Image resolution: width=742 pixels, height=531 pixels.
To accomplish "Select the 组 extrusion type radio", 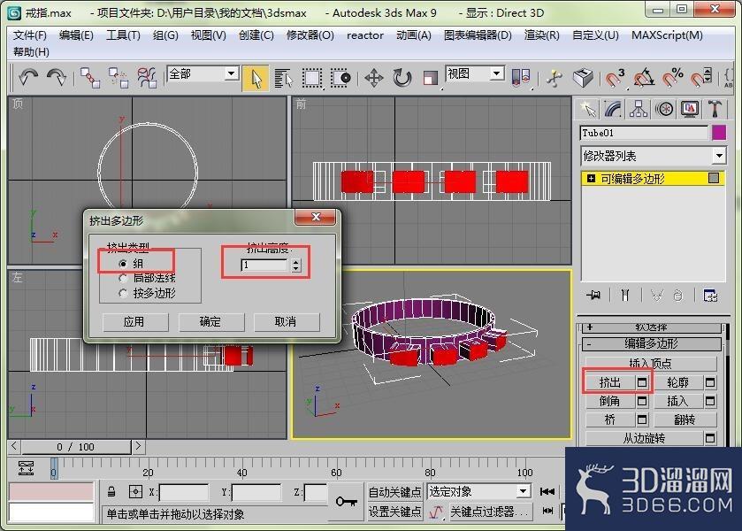I will click(123, 264).
